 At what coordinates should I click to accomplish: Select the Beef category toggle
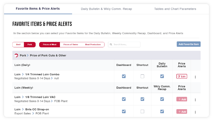(x=18, y=45)
